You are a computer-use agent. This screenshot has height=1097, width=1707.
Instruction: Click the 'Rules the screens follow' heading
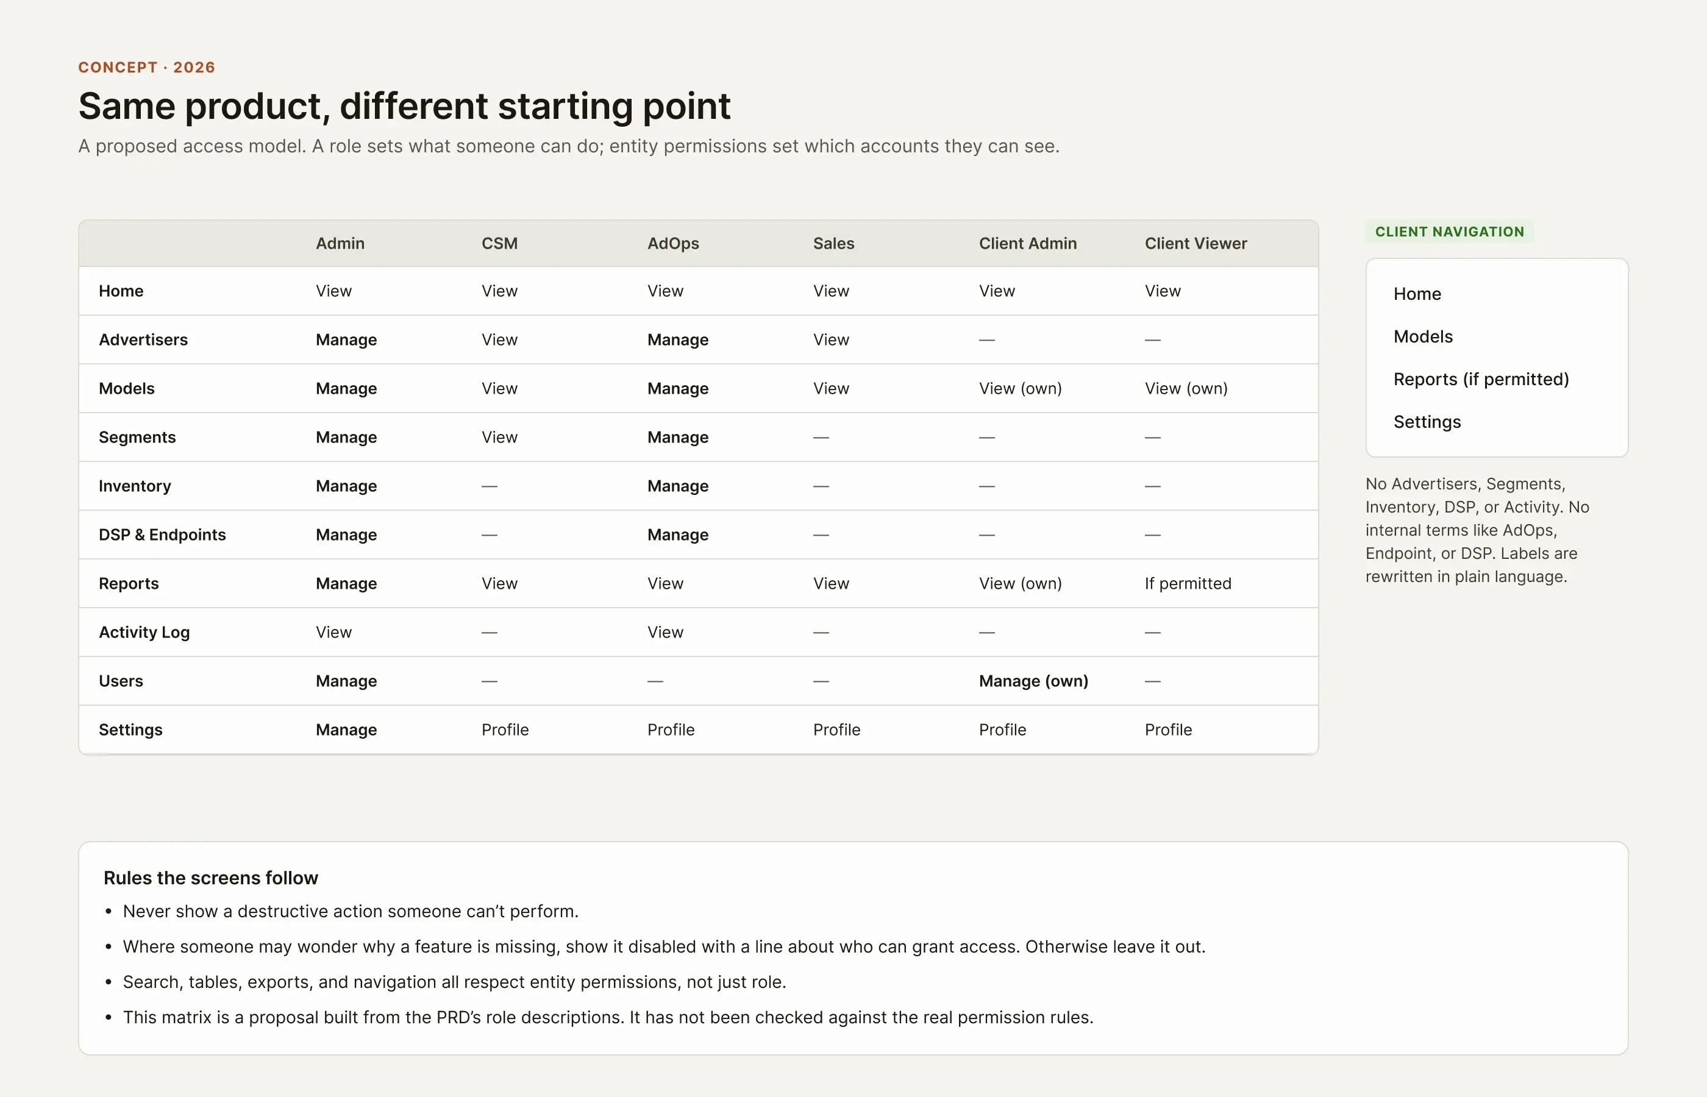pos(211,878)
